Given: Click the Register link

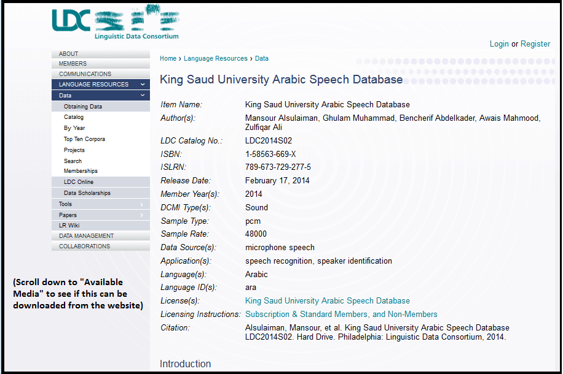Looking at the screenshot, I should pyautogui.click(x=535, y=44).
